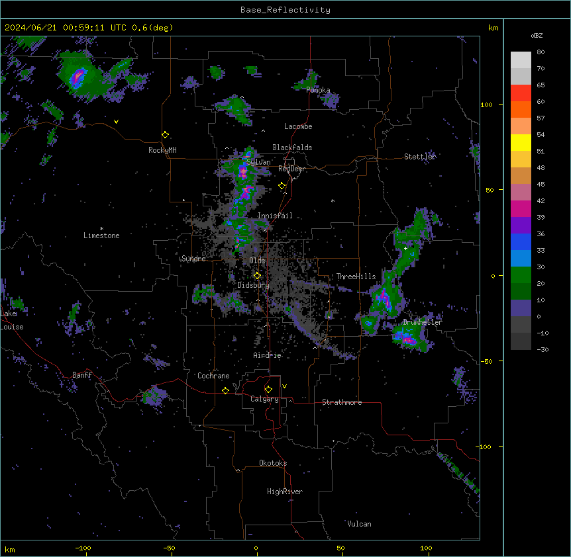This screenshot has height=557, width=571.
Task: Click the yellow V marker northeast of Calgary
Action: coord(284,386)
